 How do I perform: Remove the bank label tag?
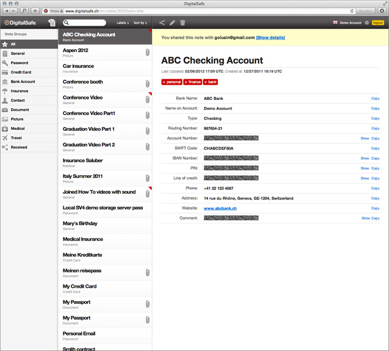(x=206, y=82)
